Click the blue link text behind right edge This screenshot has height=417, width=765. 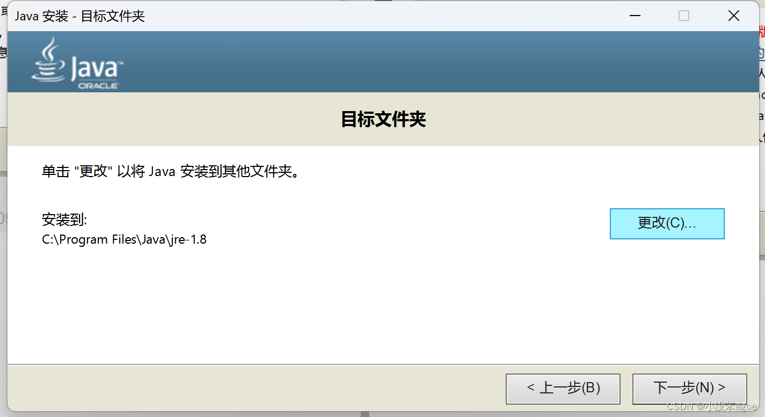tap(762, 53)
